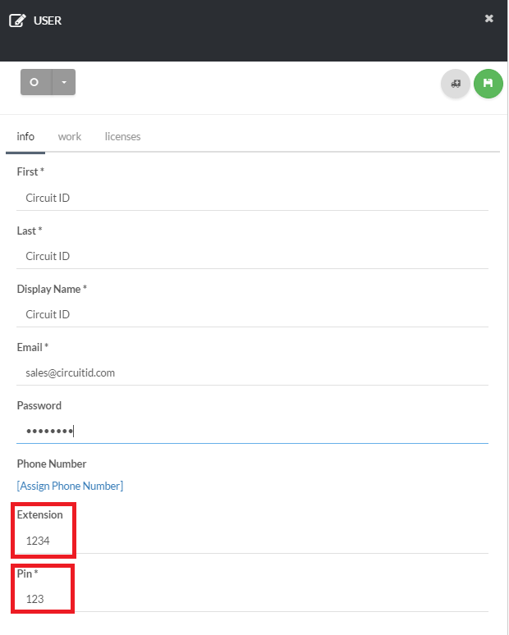The height and width of the screenshot is (635, 509).
Task: Select the Display Name text box
Action: pyautogui.click(x=252, y=314)
